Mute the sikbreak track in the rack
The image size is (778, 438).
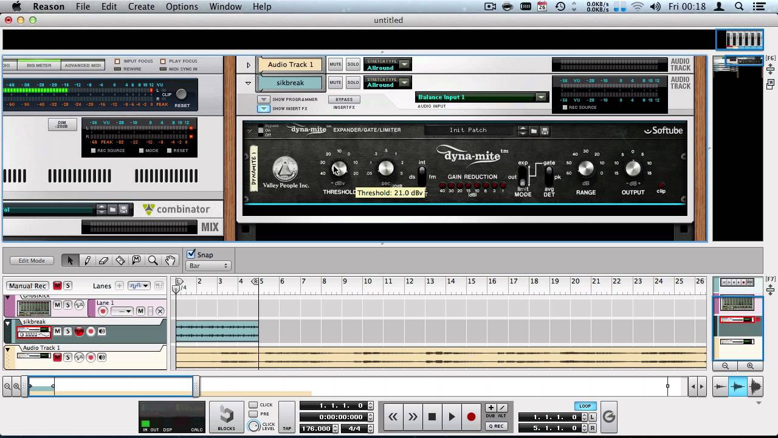[336, 82]
